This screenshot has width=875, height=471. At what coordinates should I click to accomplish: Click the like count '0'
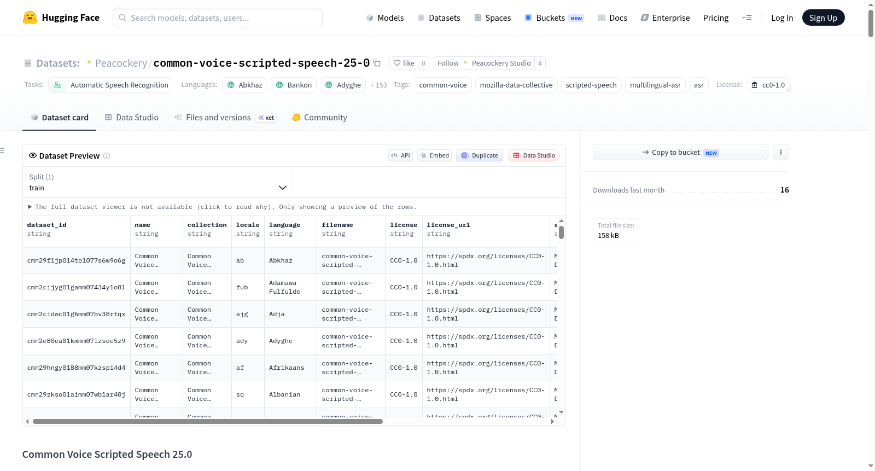pyautogui.click(x=423, y=63)
